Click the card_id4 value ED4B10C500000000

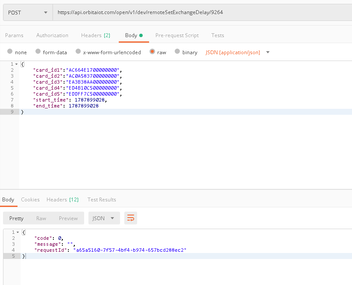pos(93,88)
